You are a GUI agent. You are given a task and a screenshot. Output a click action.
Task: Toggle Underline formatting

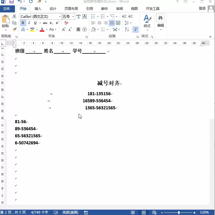pyautogui.click(x=35, y=23)
